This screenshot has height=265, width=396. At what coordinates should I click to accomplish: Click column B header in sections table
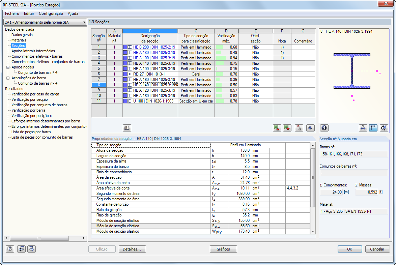coord(150,31)
